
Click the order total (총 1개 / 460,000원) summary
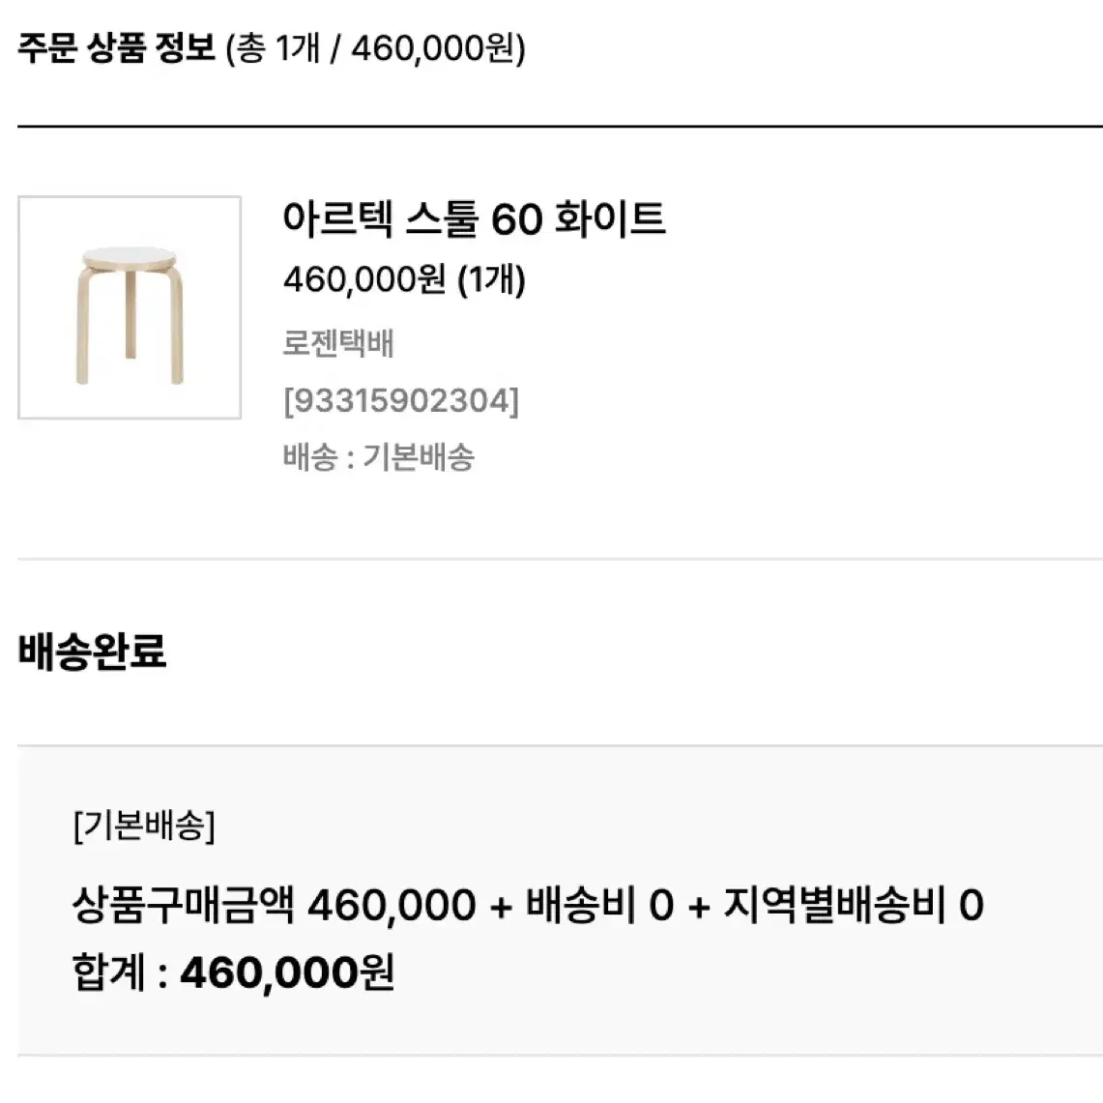coord(376,49)
